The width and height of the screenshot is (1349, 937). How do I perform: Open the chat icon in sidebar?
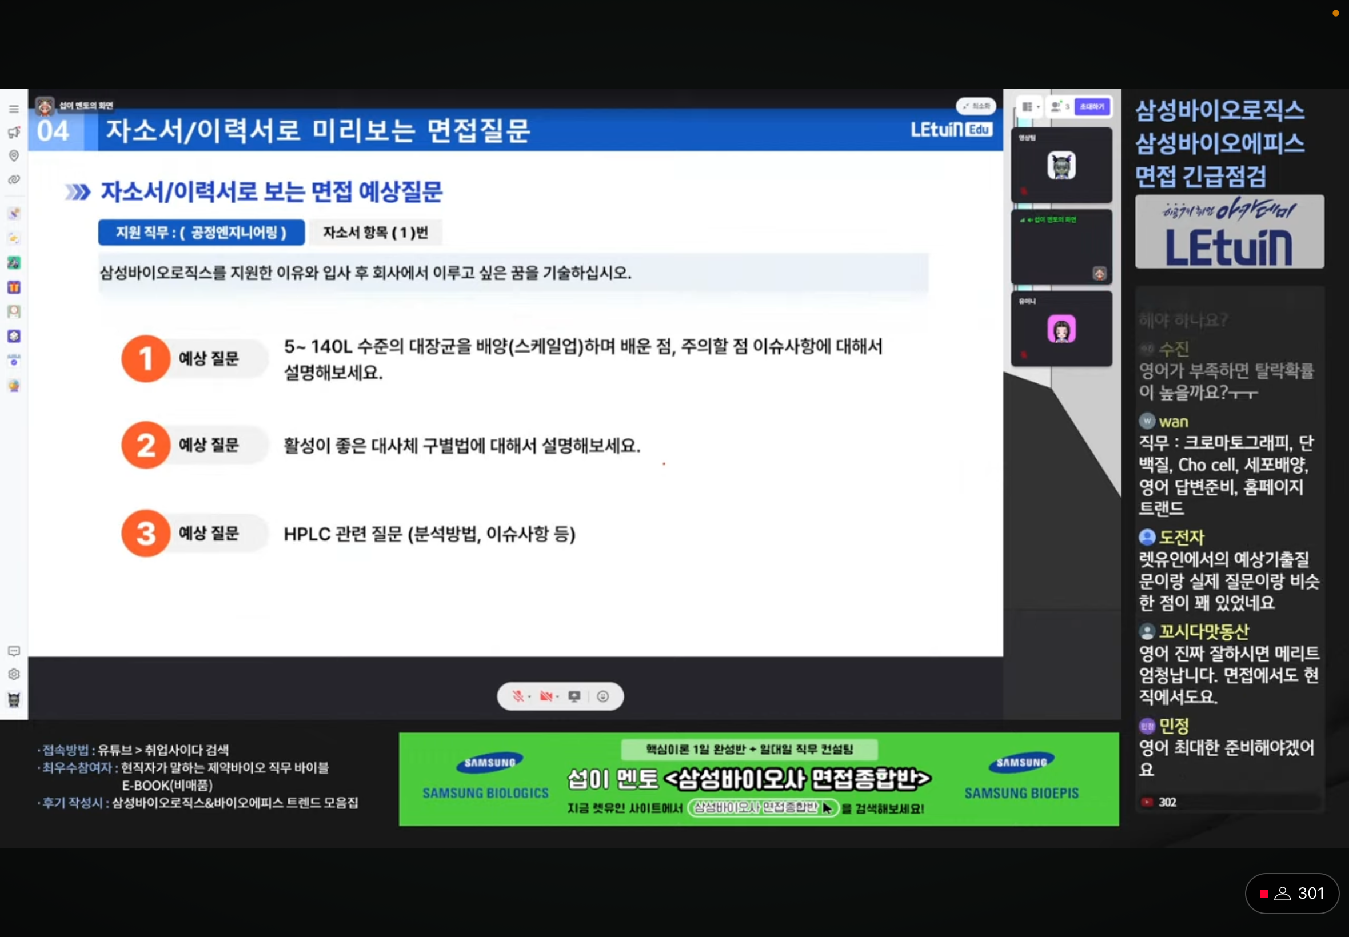coord(14,651)
